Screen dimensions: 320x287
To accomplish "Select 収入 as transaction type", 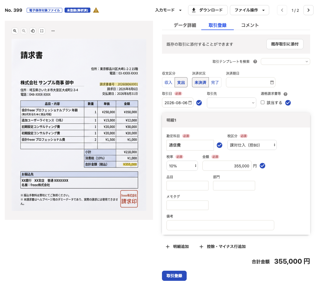I will (x=168, y=83).
